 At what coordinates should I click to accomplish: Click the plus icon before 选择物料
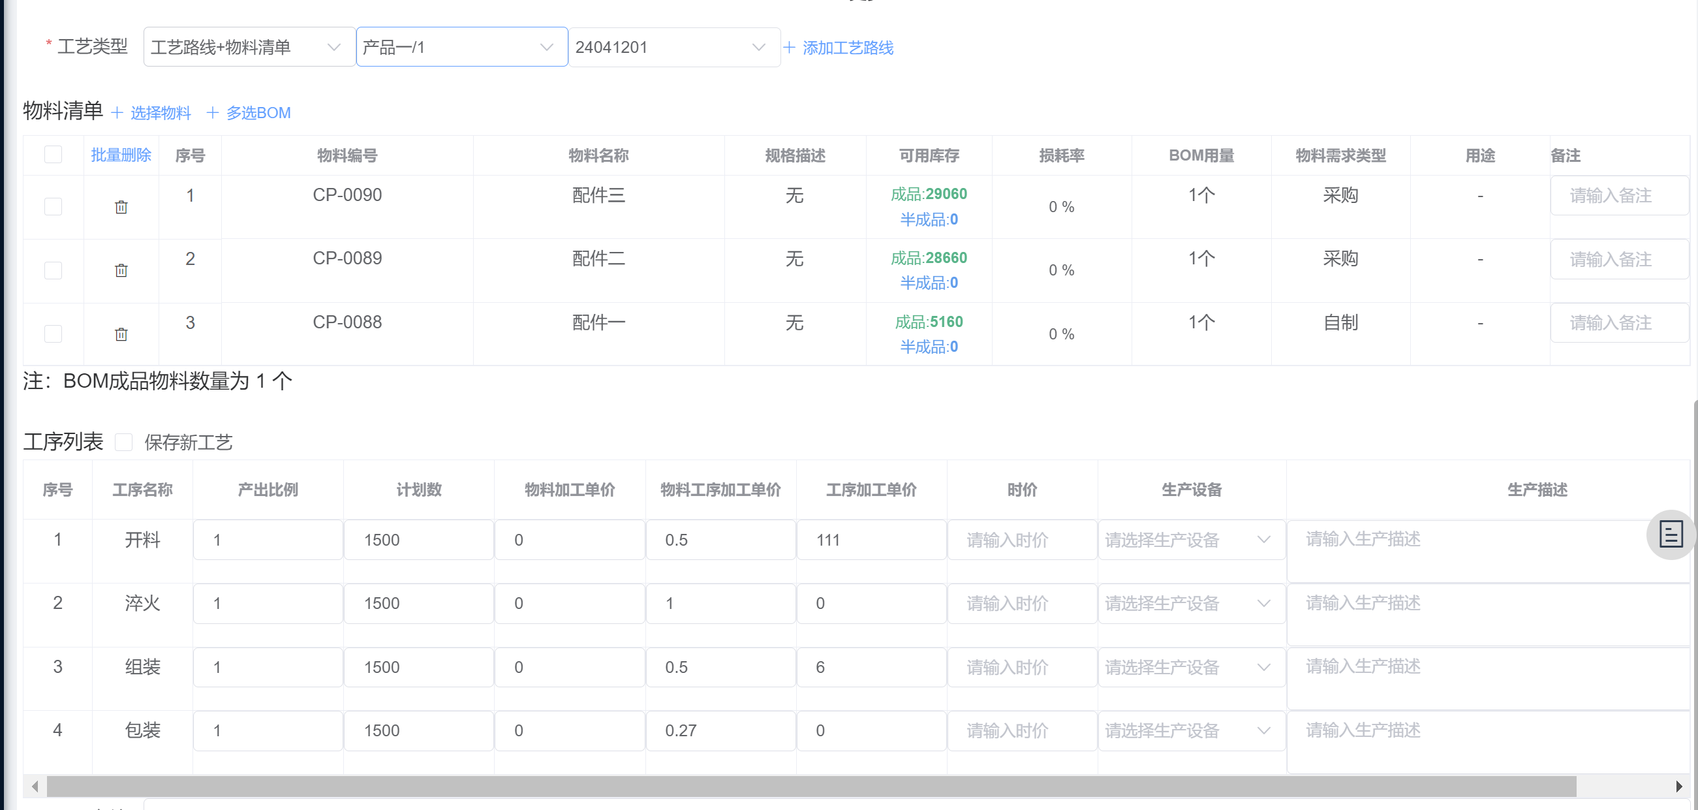[x=117, y=113]
